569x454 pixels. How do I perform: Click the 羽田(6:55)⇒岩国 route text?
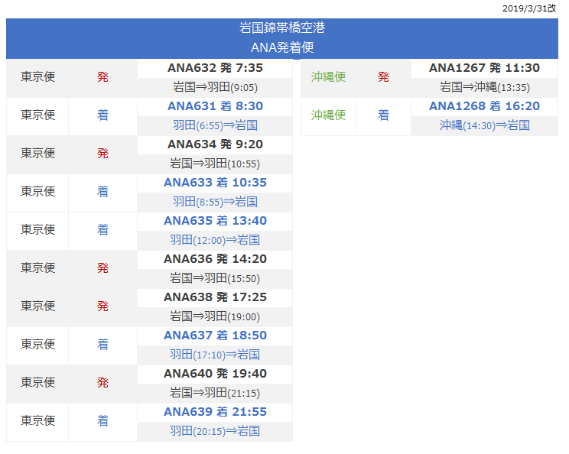point(214,125)
